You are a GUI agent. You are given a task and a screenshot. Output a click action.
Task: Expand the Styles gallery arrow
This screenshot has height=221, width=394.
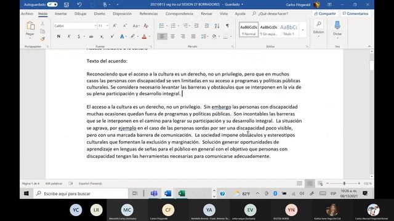(x=303, y=29)
